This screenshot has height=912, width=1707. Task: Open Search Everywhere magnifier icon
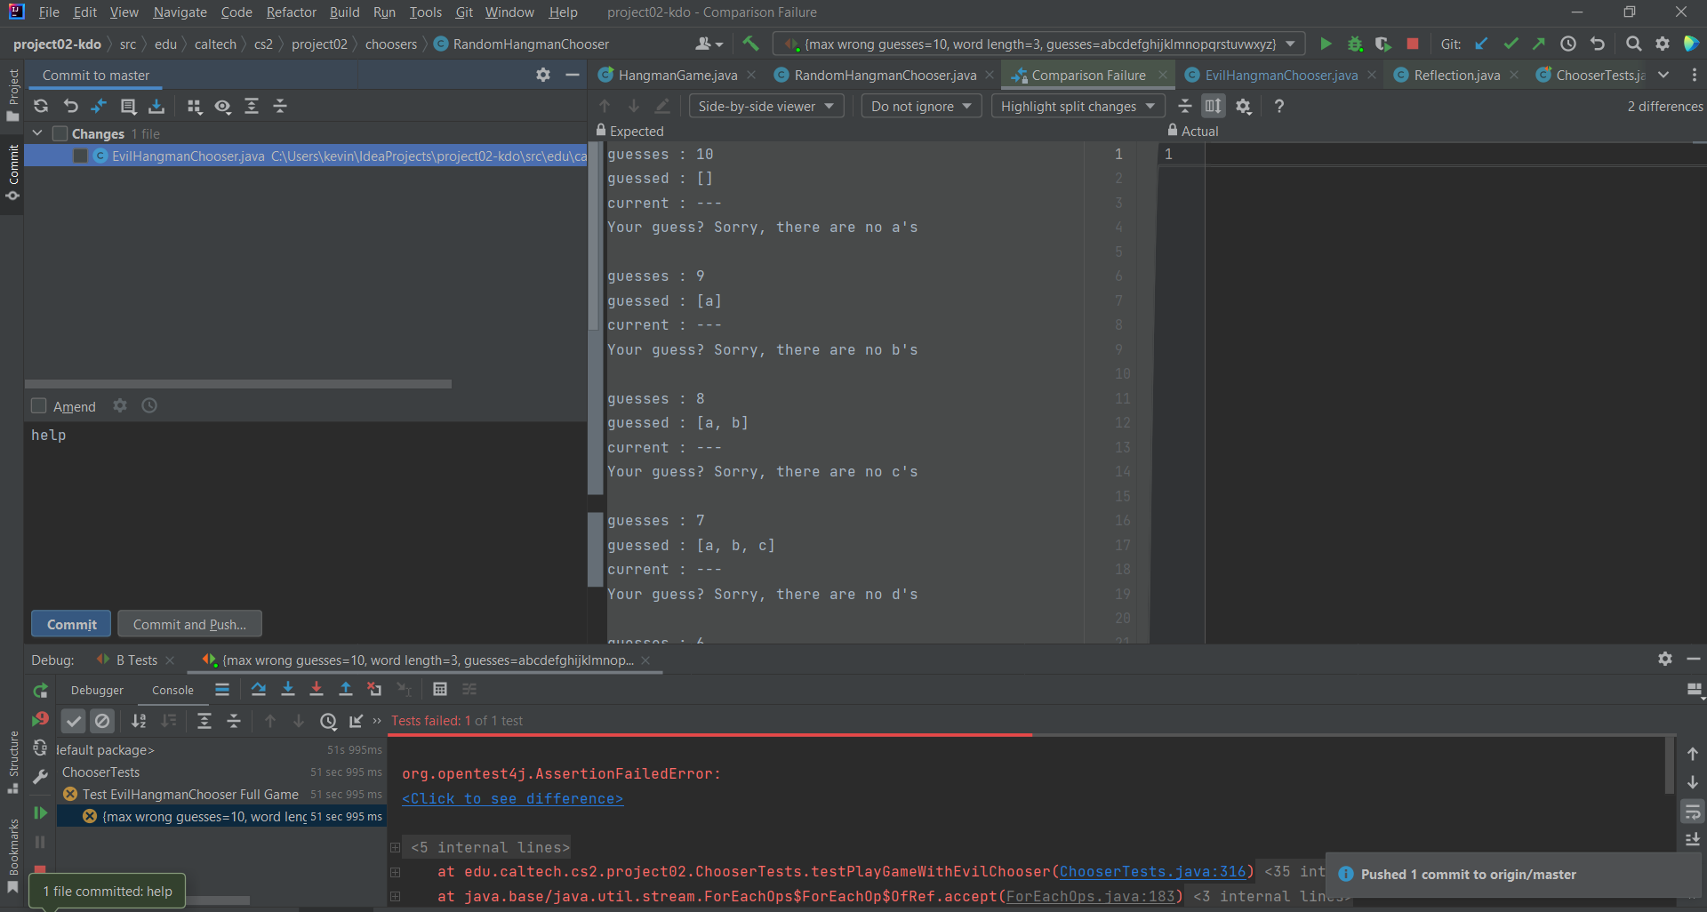(1633, 44)
